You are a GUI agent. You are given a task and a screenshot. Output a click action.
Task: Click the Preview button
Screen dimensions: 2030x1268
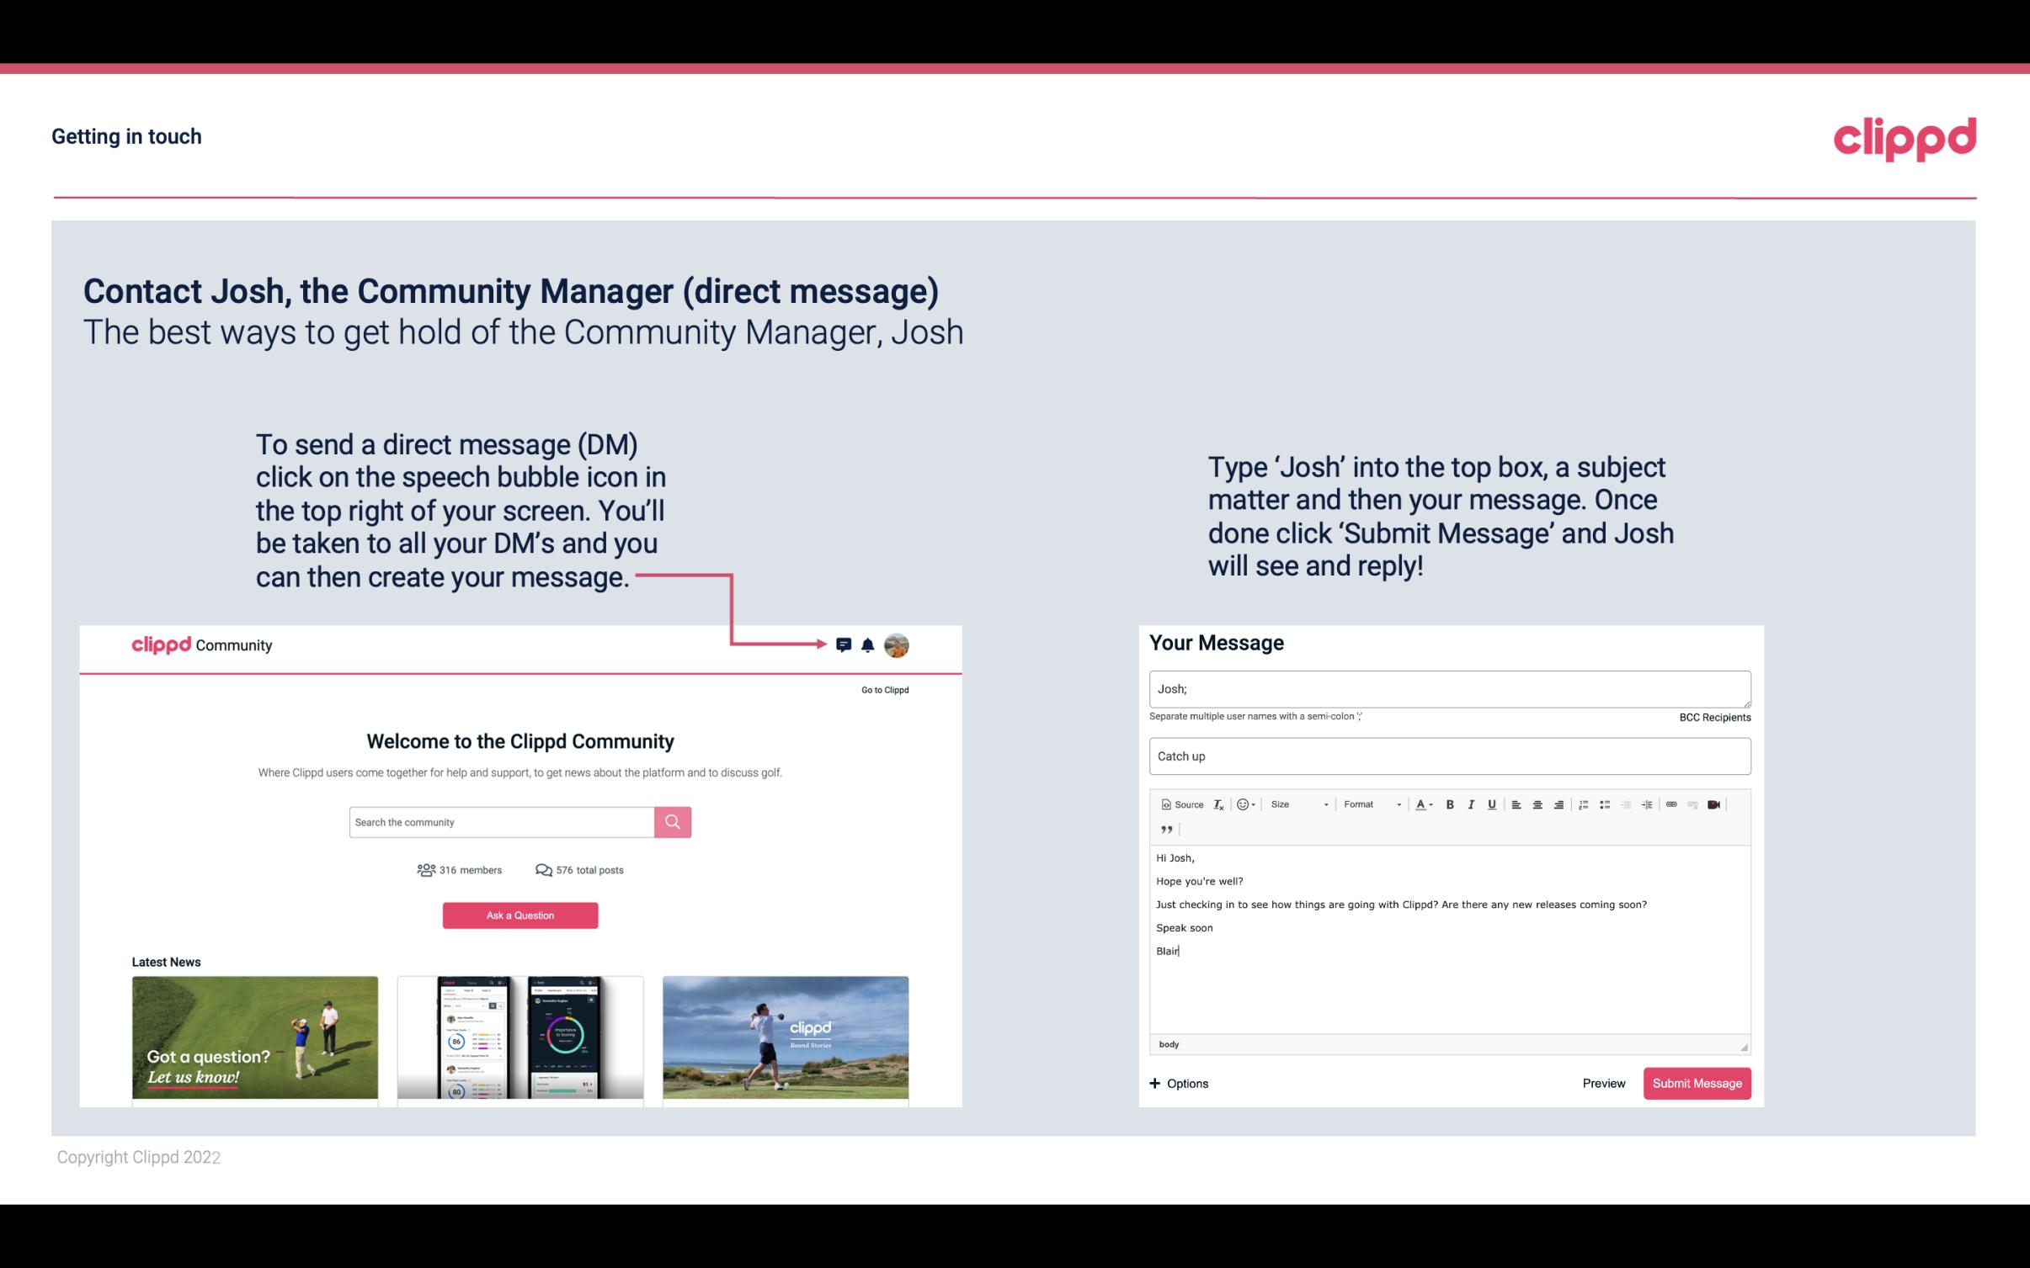coord(1603,1083)
